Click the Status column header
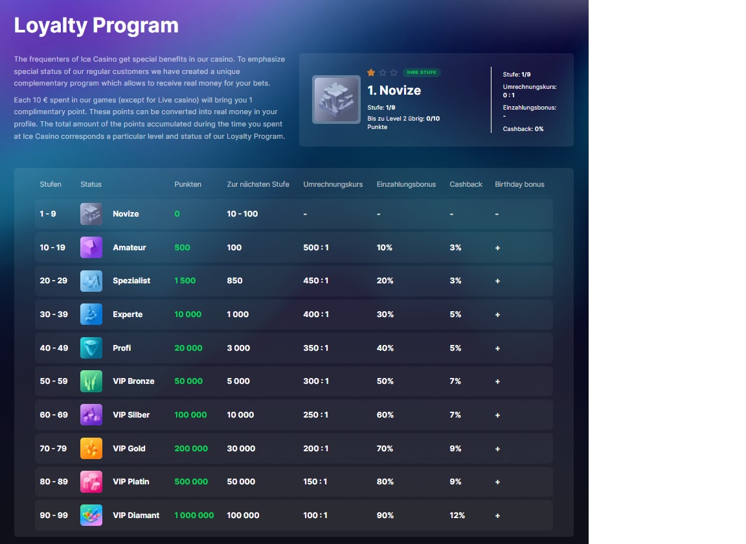The width and height of the screenshot is (746, 544). coord(91,184)
